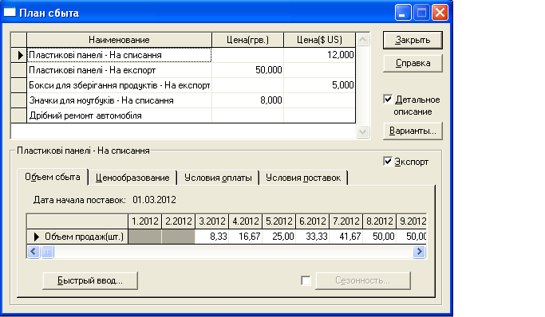Toggle Детальное описание checkbox

[388, 100]
